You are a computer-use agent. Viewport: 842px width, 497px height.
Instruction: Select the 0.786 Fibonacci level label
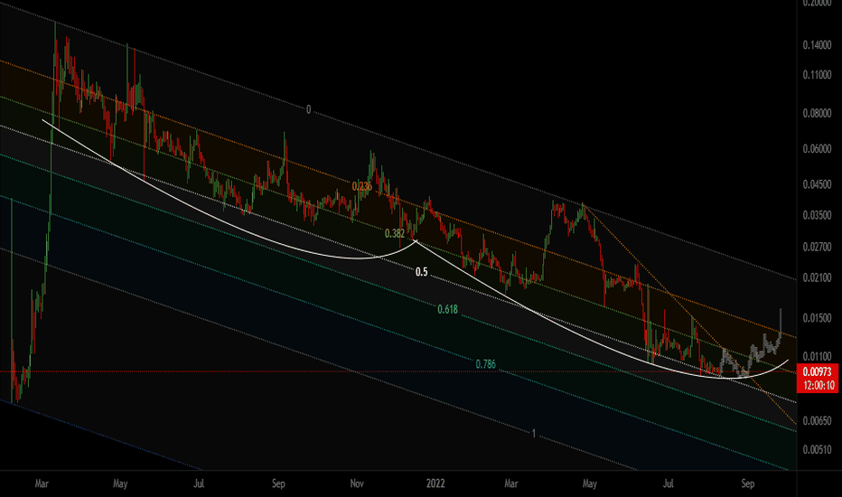[x=485, y=364]
